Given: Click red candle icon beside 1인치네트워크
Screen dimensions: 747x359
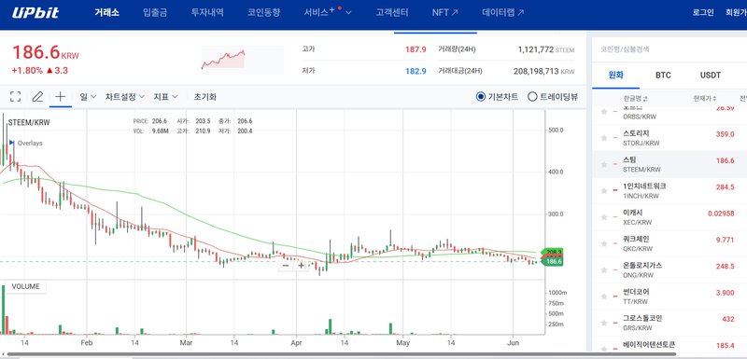Looking at the screenshot, I should [x=615, y=191].
